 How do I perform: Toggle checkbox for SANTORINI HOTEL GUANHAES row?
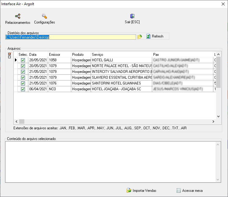tap(23, 83)
